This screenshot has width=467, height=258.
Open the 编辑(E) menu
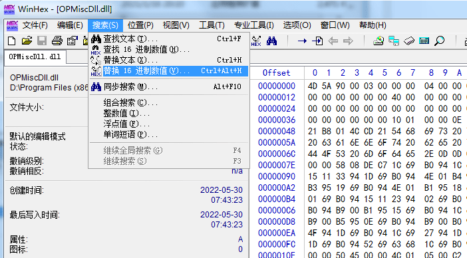pos(70,25)
